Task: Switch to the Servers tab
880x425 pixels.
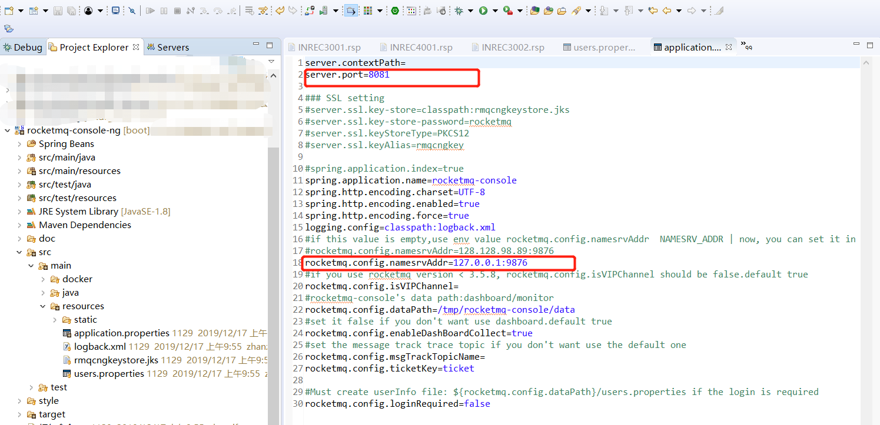Action: tap(168, 47)
